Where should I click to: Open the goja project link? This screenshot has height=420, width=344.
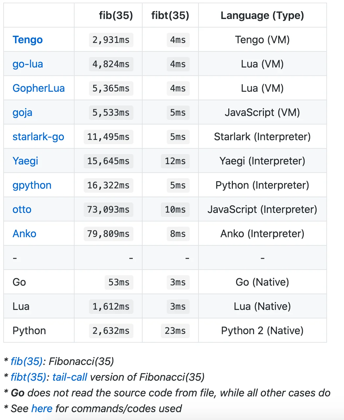pos(22,112)
